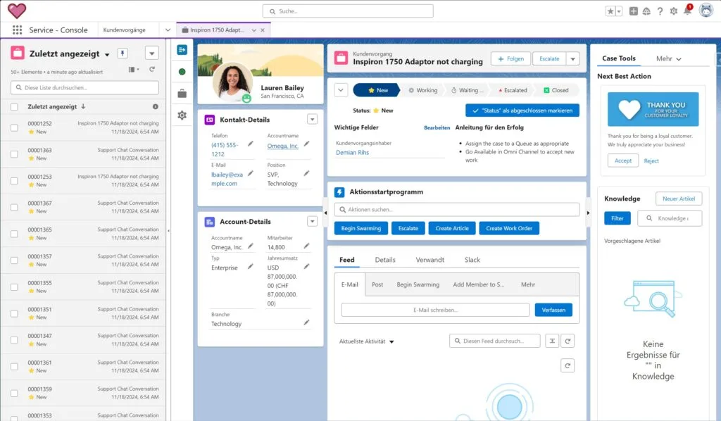Open the App Launcher grid icon

click(17, 30)
